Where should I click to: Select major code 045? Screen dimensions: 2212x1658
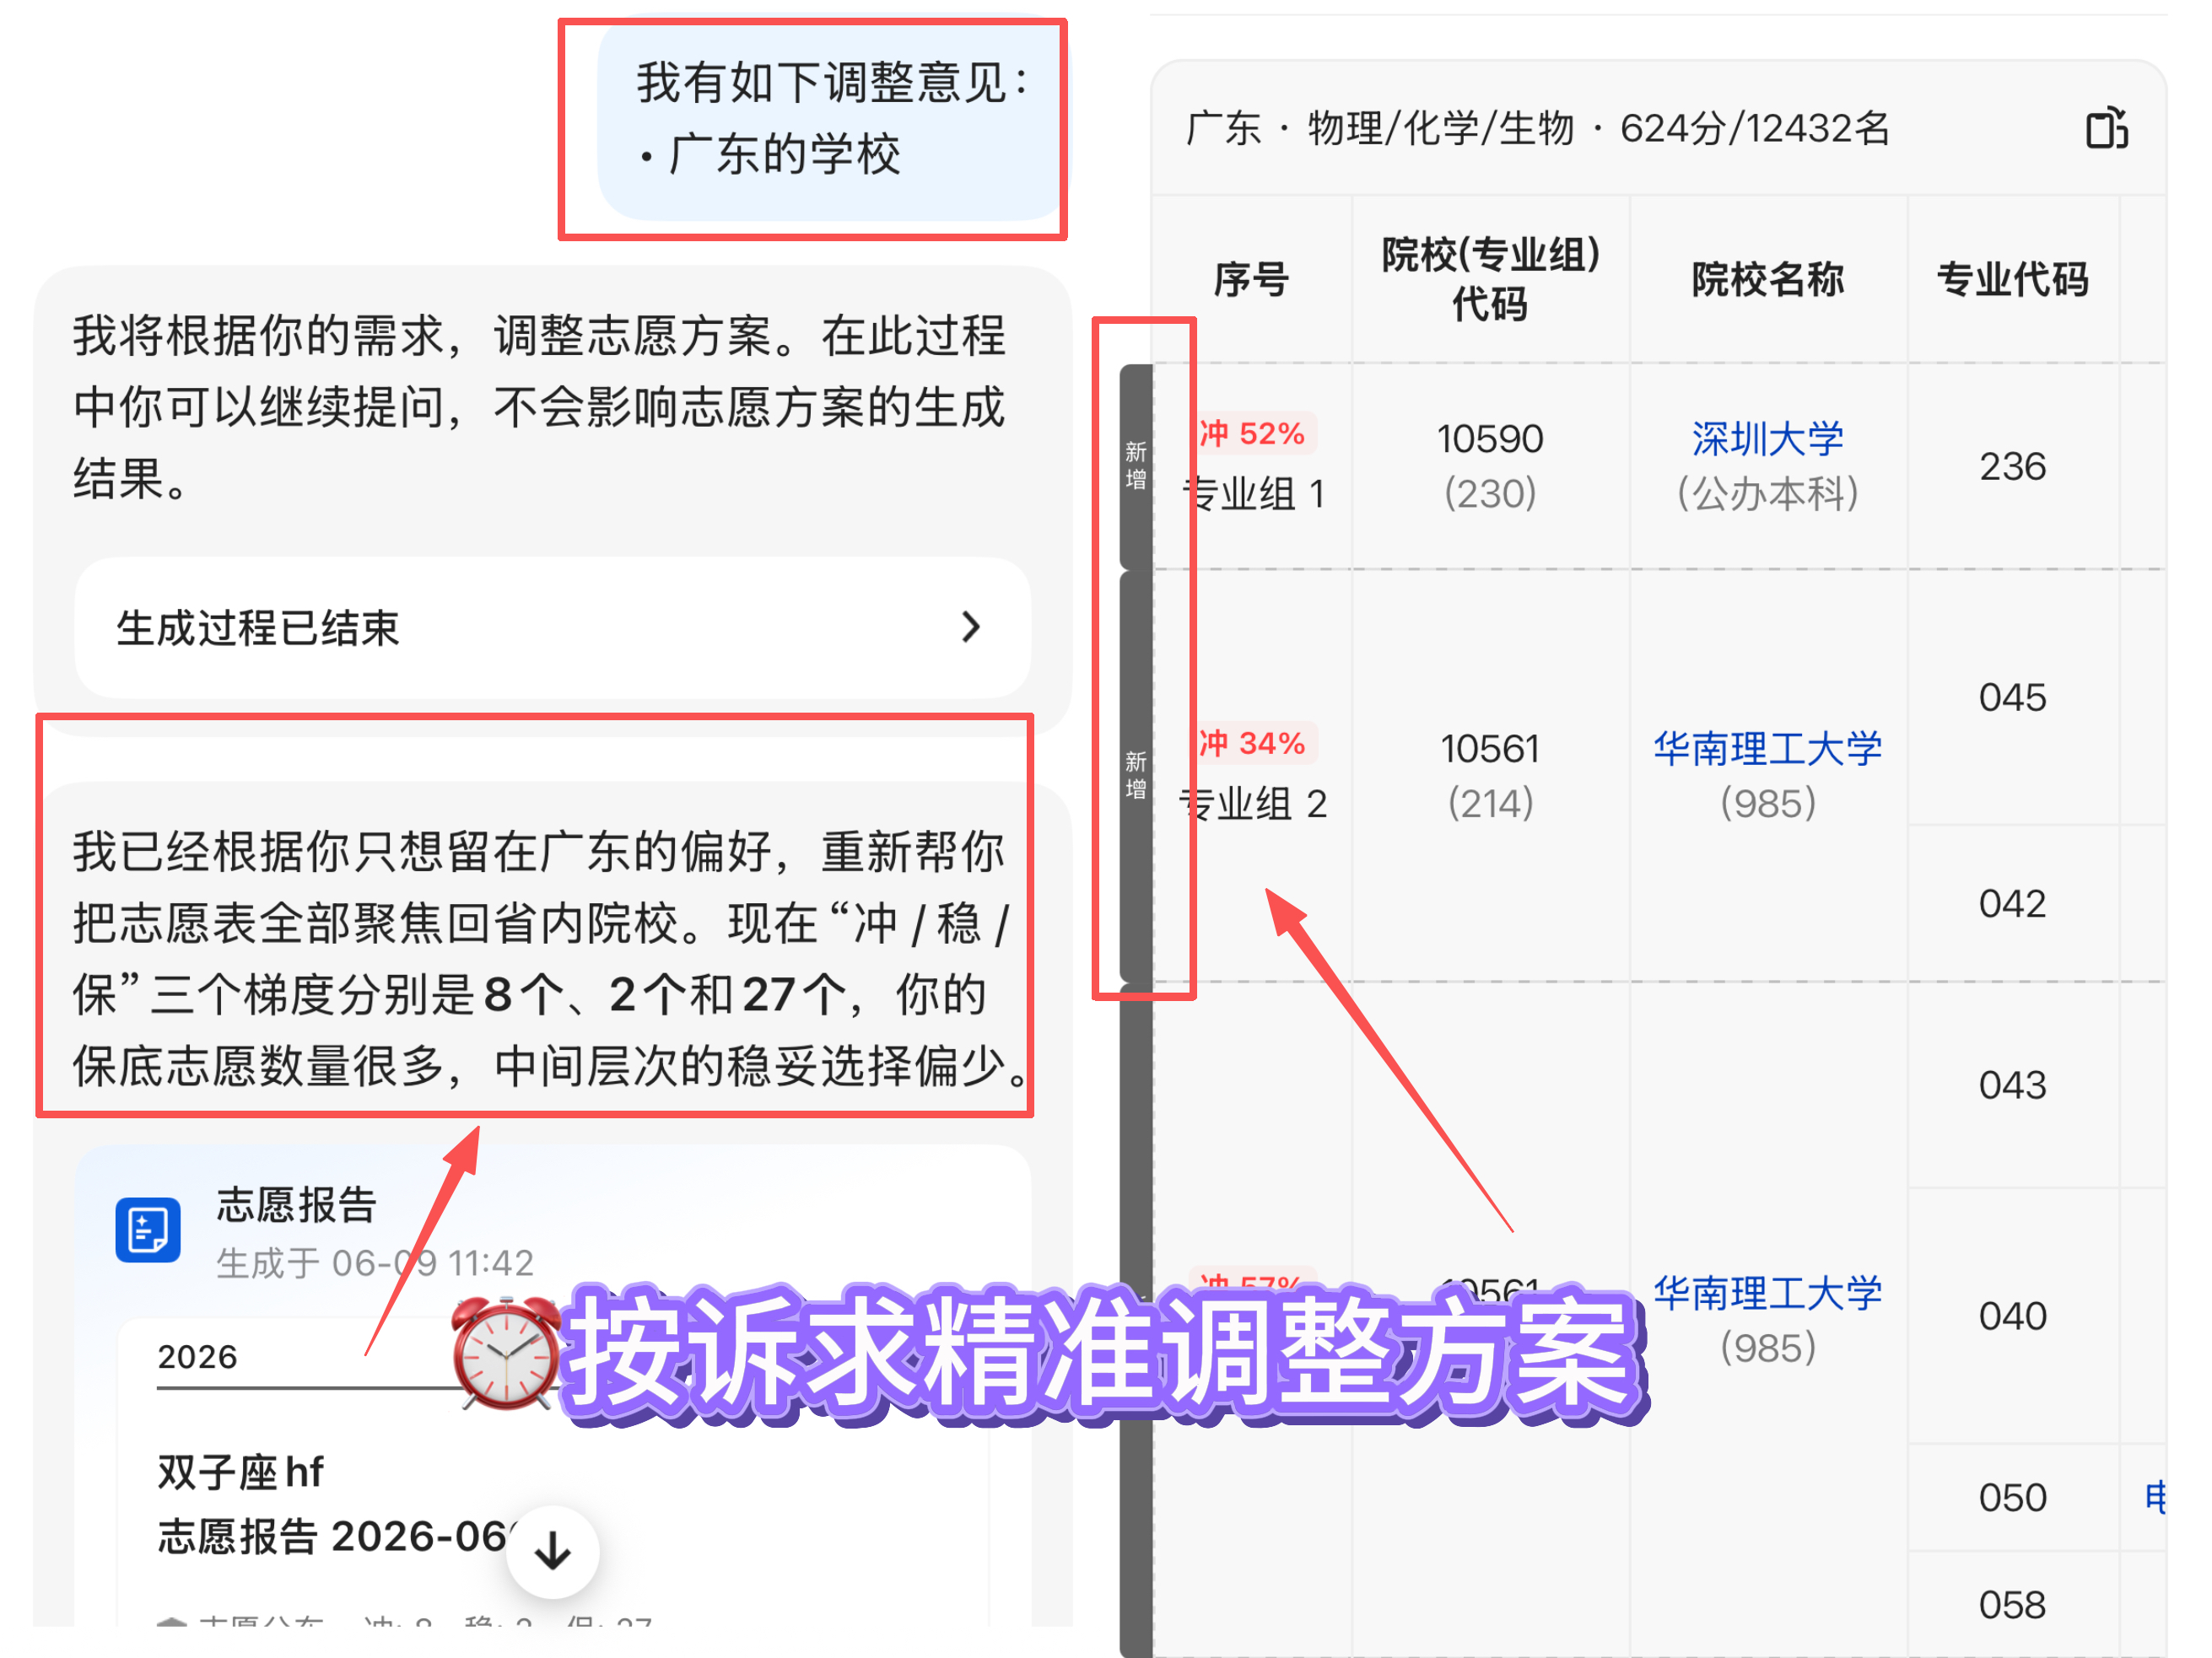[2012, 697]
